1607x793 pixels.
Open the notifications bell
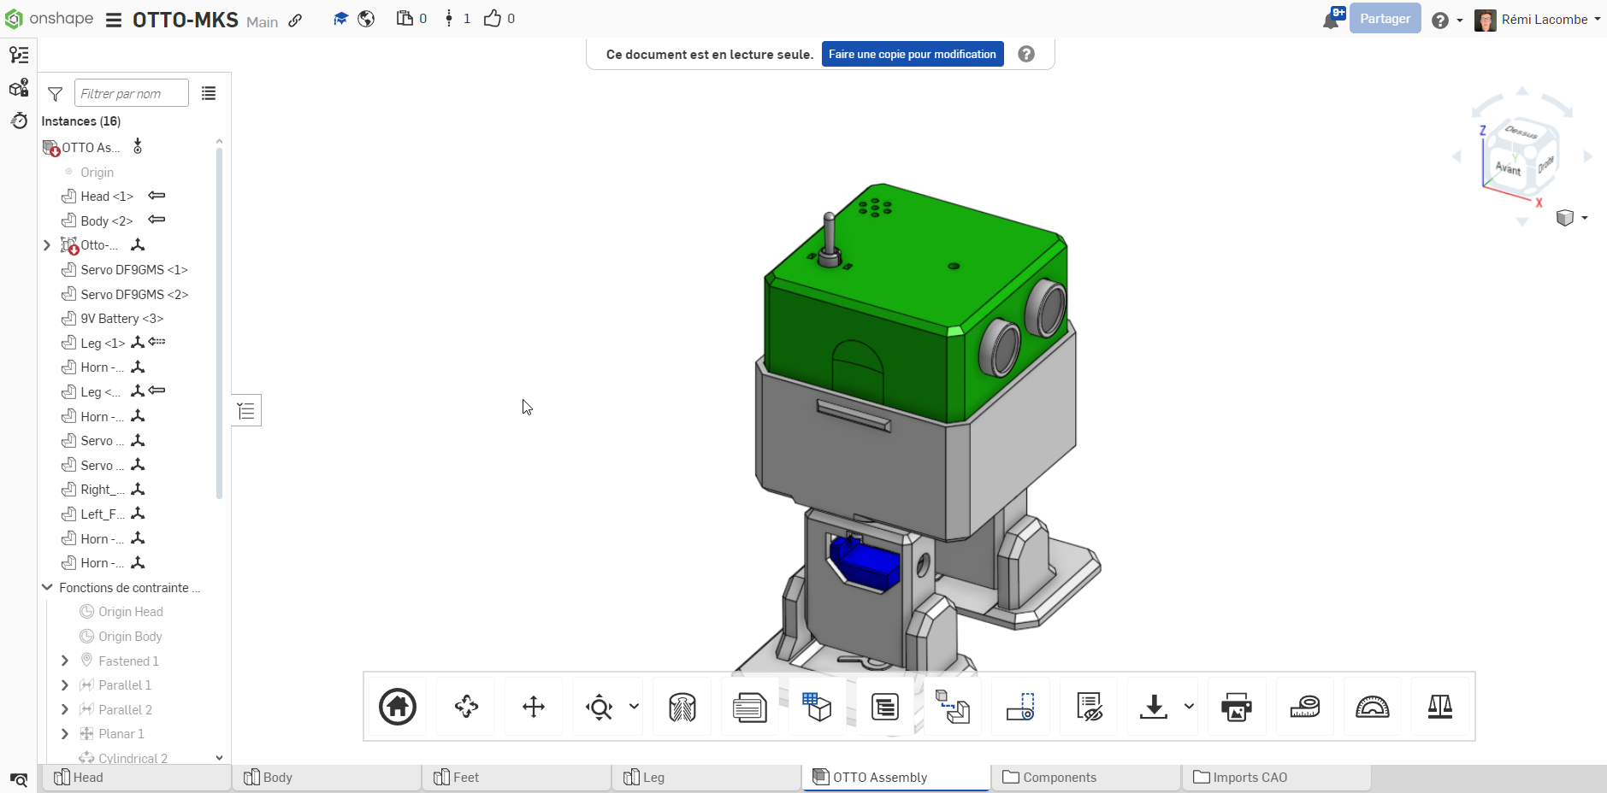pyautogui.click(x=1331, y=20)
